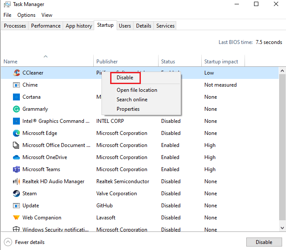Image resolution: width=286 pixels, height=250 pixels.
Task: Click the Microsoft Office Document icon
Action: [x=16, y=145]
